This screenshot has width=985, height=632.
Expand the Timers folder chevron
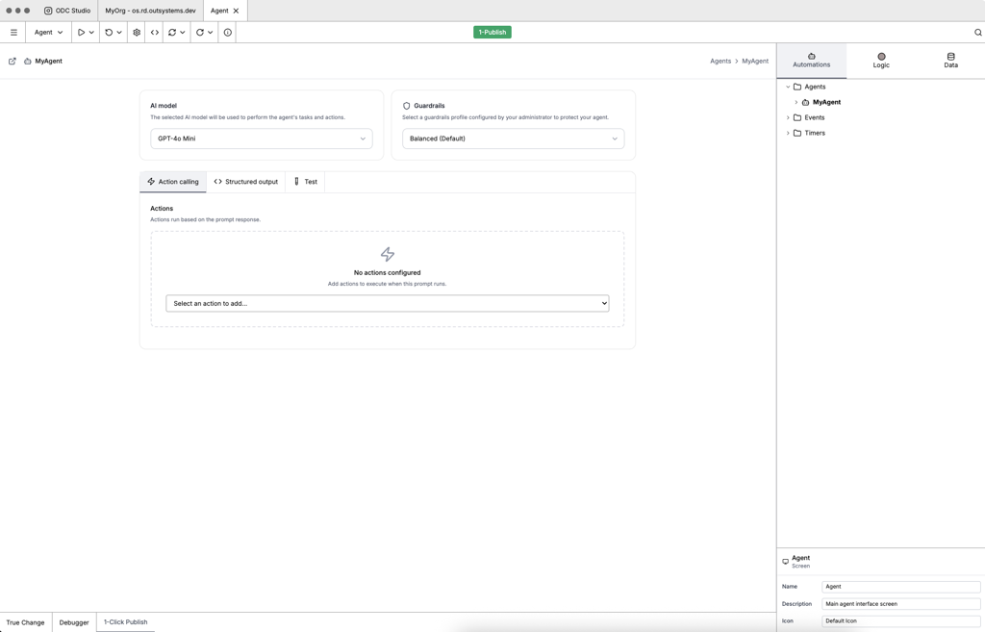tap(788, 133)
